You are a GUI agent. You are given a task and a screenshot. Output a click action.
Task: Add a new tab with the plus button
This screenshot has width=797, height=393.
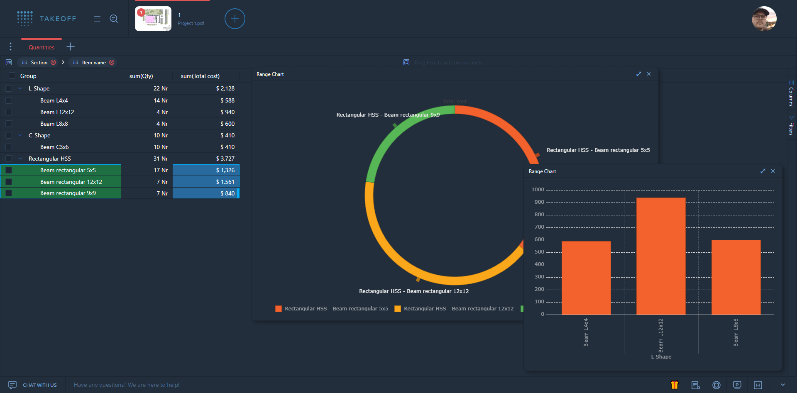click(70, 46)
